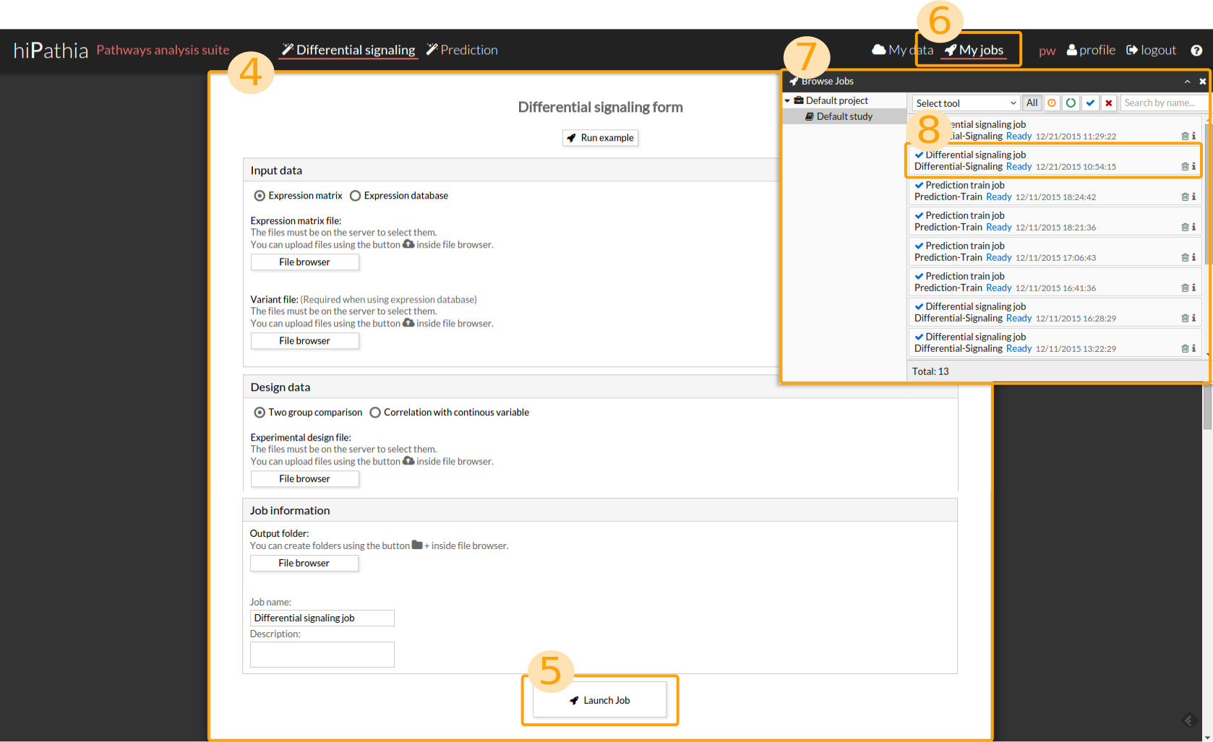Open the Select tool dropdown
This screenshot has height=742, width=1213.
966,103
